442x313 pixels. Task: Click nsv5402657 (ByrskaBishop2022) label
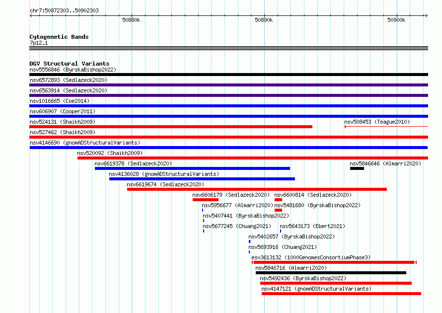[x=292, y=236]
